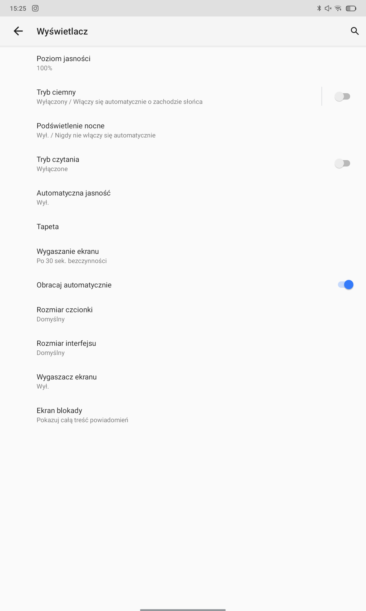Screen dimensions: 366x611
Task: Tap the bottom navigation gesture bar
Action: 183,610
